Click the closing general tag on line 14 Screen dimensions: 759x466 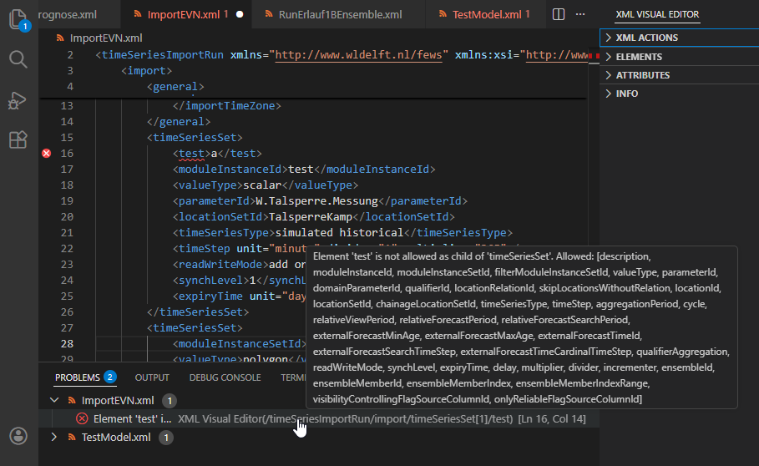pyautogui.click(x=179, y=121)
